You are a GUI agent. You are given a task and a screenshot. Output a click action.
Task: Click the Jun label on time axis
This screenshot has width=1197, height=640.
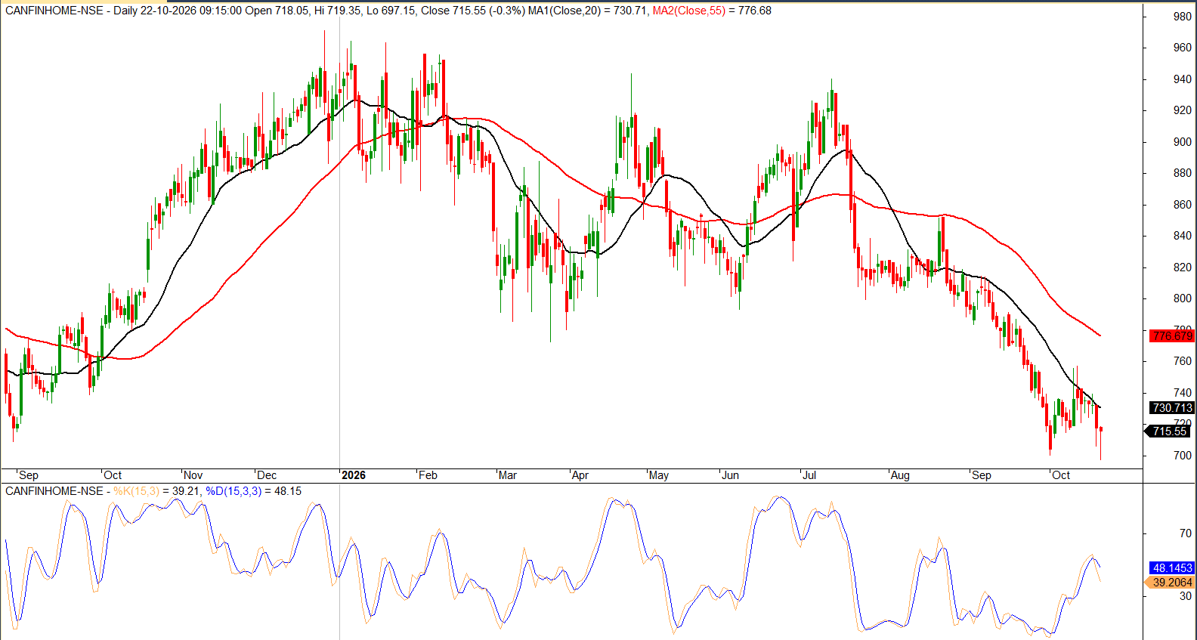(731, 475)
